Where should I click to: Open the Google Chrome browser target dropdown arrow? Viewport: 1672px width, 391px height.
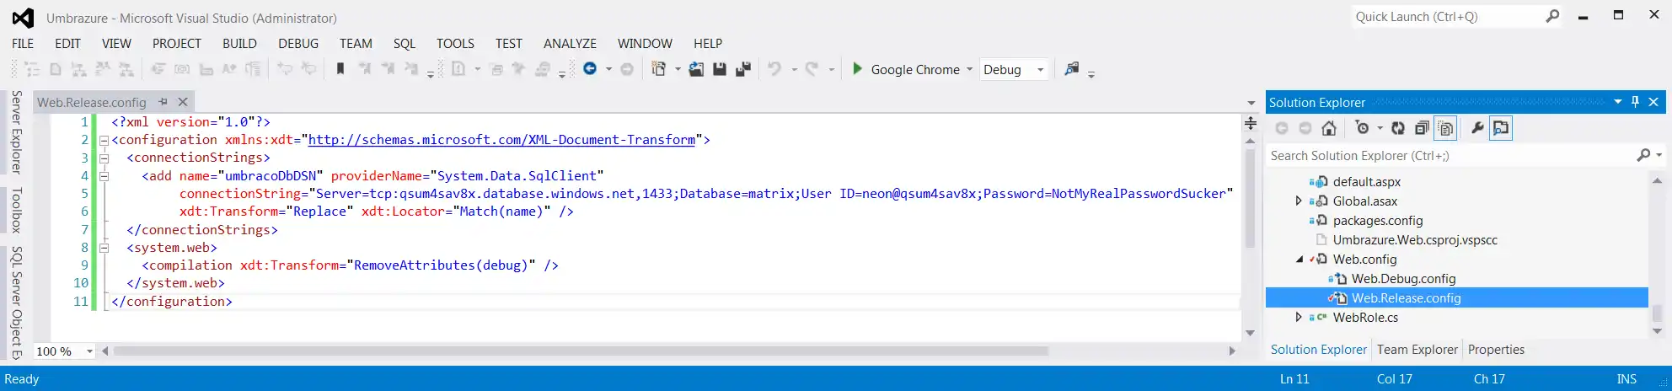pyautogui.click(x=969, y=69)
